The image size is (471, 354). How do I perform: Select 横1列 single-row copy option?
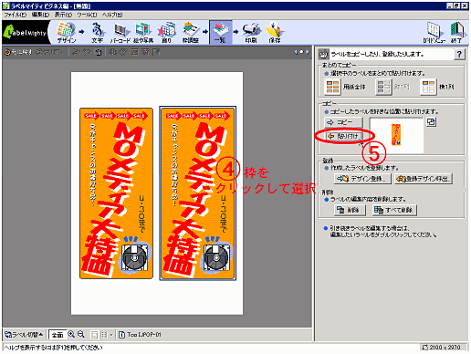(x=437, y=87)
